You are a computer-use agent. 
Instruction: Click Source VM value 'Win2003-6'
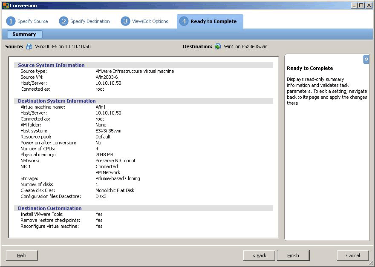coord(107,77)
